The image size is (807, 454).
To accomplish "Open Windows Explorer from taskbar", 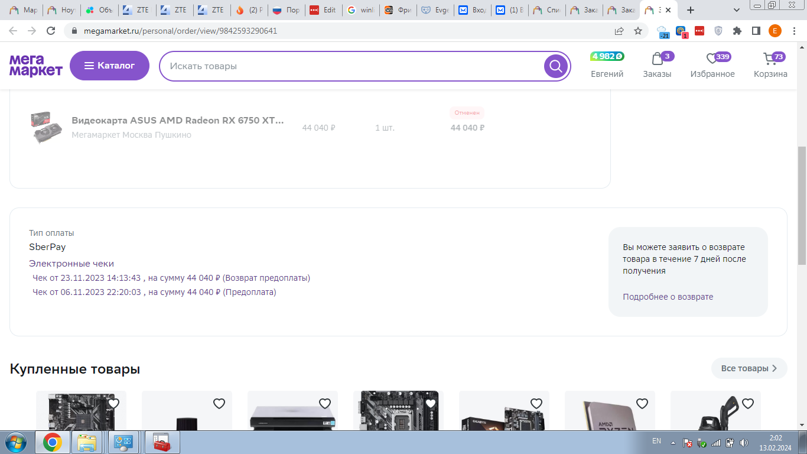I will coord(87,442).
